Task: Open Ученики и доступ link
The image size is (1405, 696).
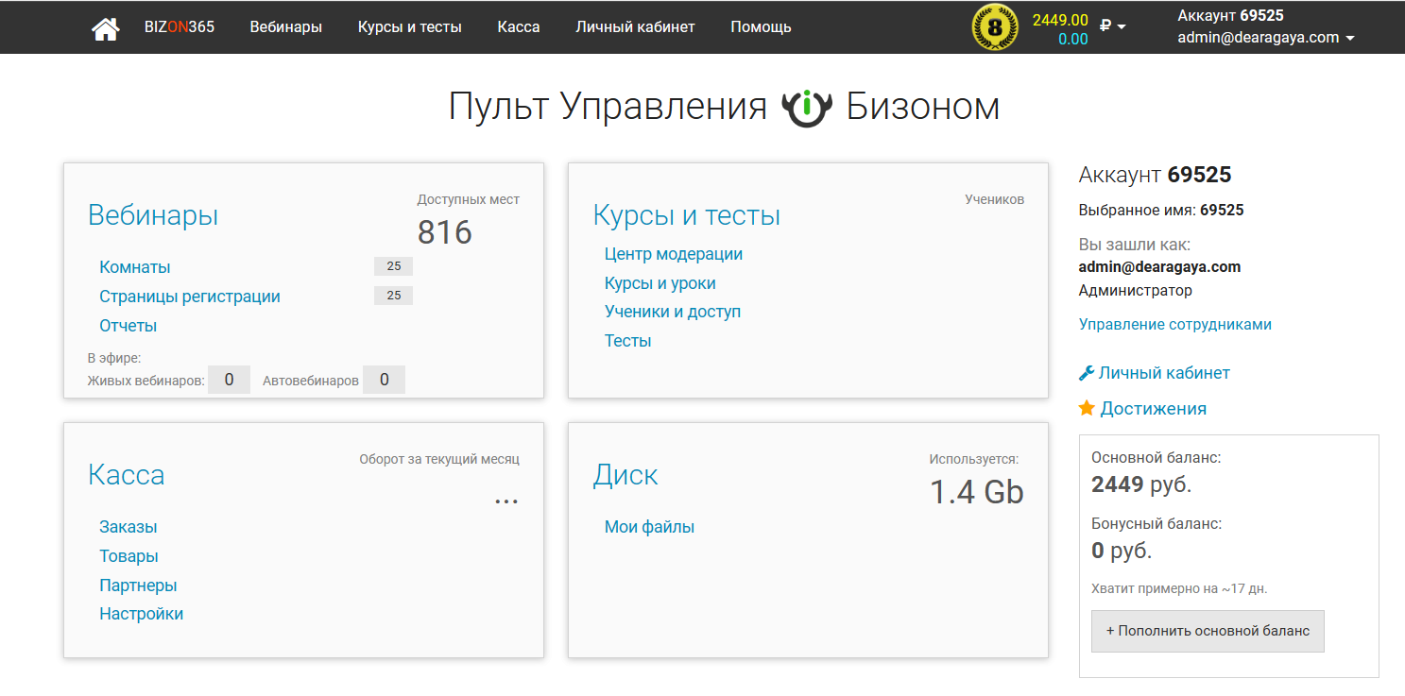Action: (673, 312)
